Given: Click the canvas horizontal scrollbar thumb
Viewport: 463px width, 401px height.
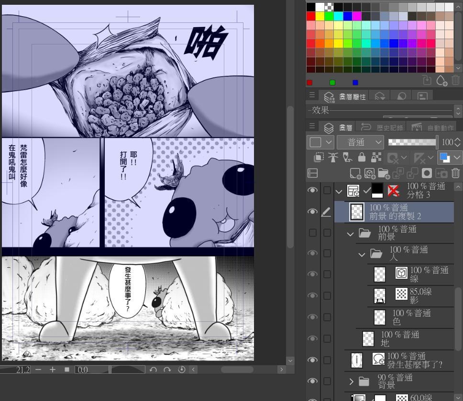Looking at the screenshot, I should click(x=237, y=369).
